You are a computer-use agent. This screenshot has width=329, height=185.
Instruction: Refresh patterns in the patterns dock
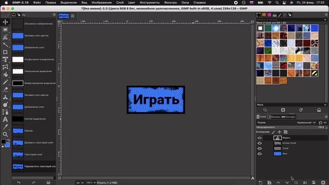click(x=301, y=110)
